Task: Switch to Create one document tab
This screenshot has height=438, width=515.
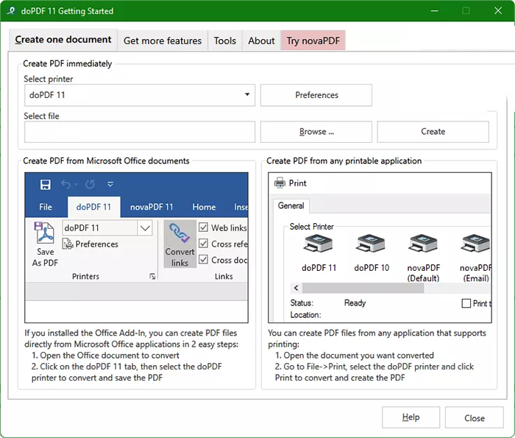Action: tap(63, 40)
